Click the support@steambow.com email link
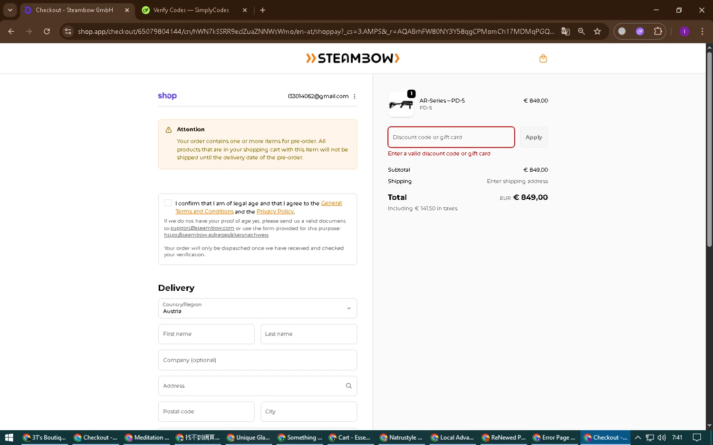The height and width of the screenshot is (445, 713). 202,228
